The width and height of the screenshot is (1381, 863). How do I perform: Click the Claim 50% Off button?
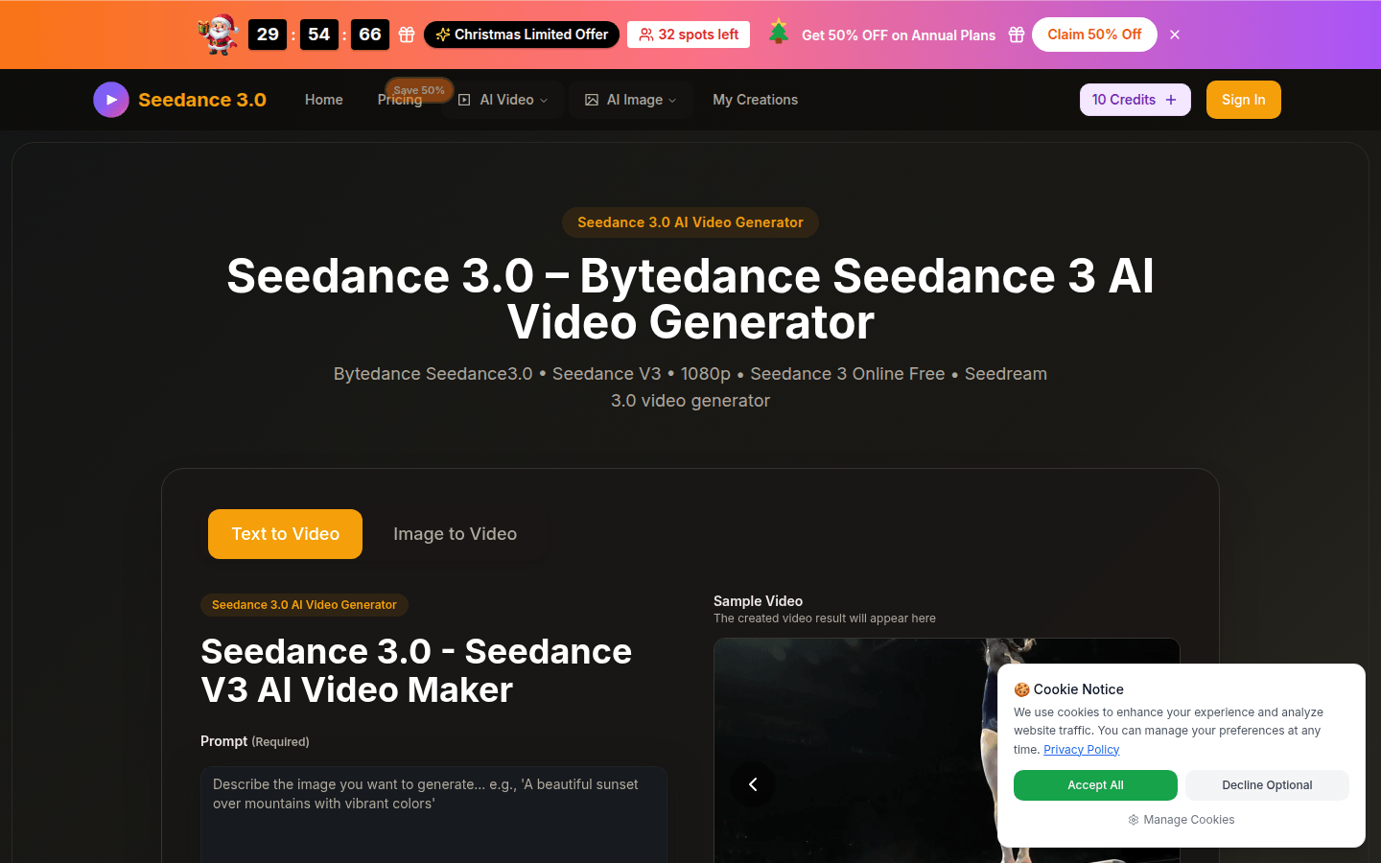click(x=1094, y=35)
